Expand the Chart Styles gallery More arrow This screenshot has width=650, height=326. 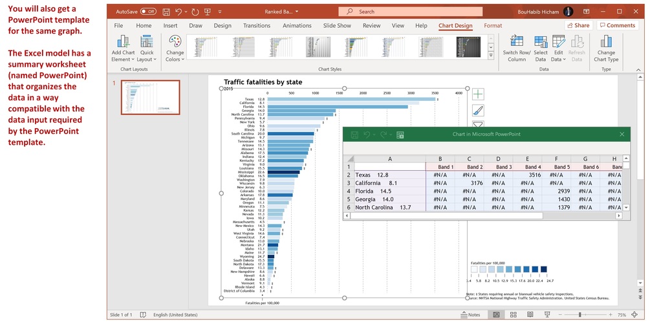pos(491,55)
